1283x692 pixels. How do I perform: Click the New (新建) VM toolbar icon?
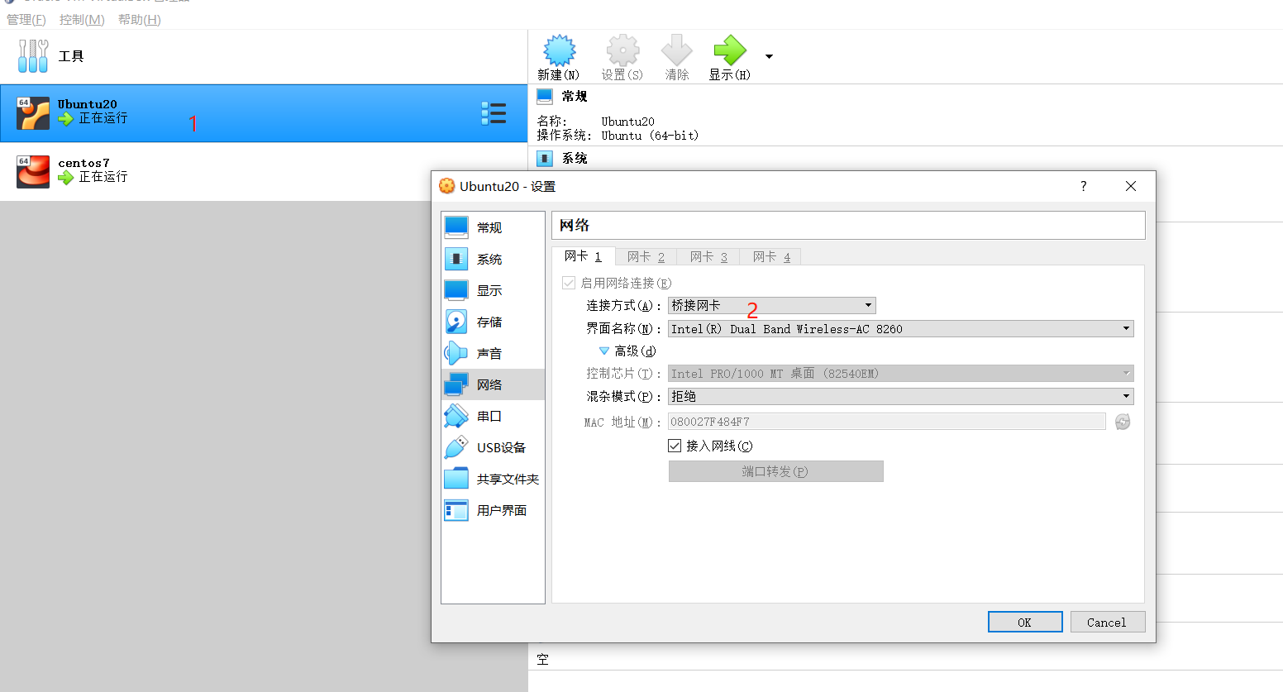click(x=559, y=50)
